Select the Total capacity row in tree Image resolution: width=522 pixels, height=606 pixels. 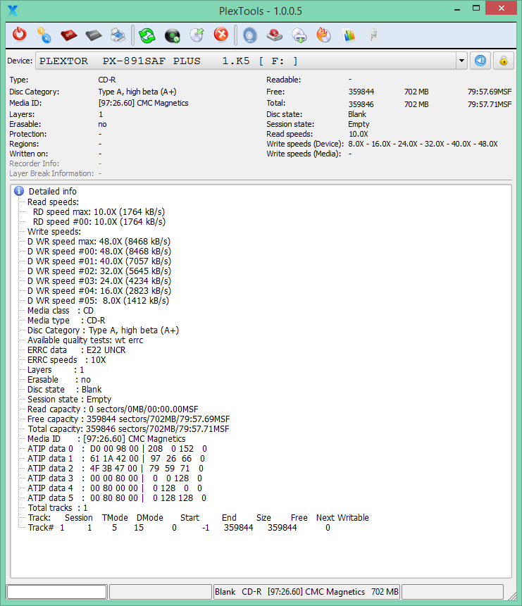129,429
